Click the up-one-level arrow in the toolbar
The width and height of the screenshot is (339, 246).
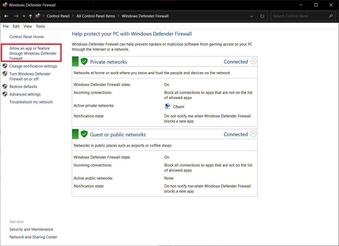coord(31,16)
